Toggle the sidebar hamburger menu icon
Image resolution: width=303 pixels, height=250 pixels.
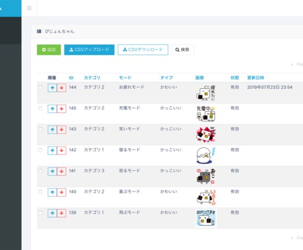(29, 8)
